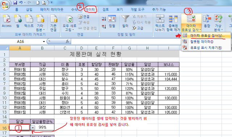Choose 데이터 유효성 검사(V)... menu item

pos(206,36)
